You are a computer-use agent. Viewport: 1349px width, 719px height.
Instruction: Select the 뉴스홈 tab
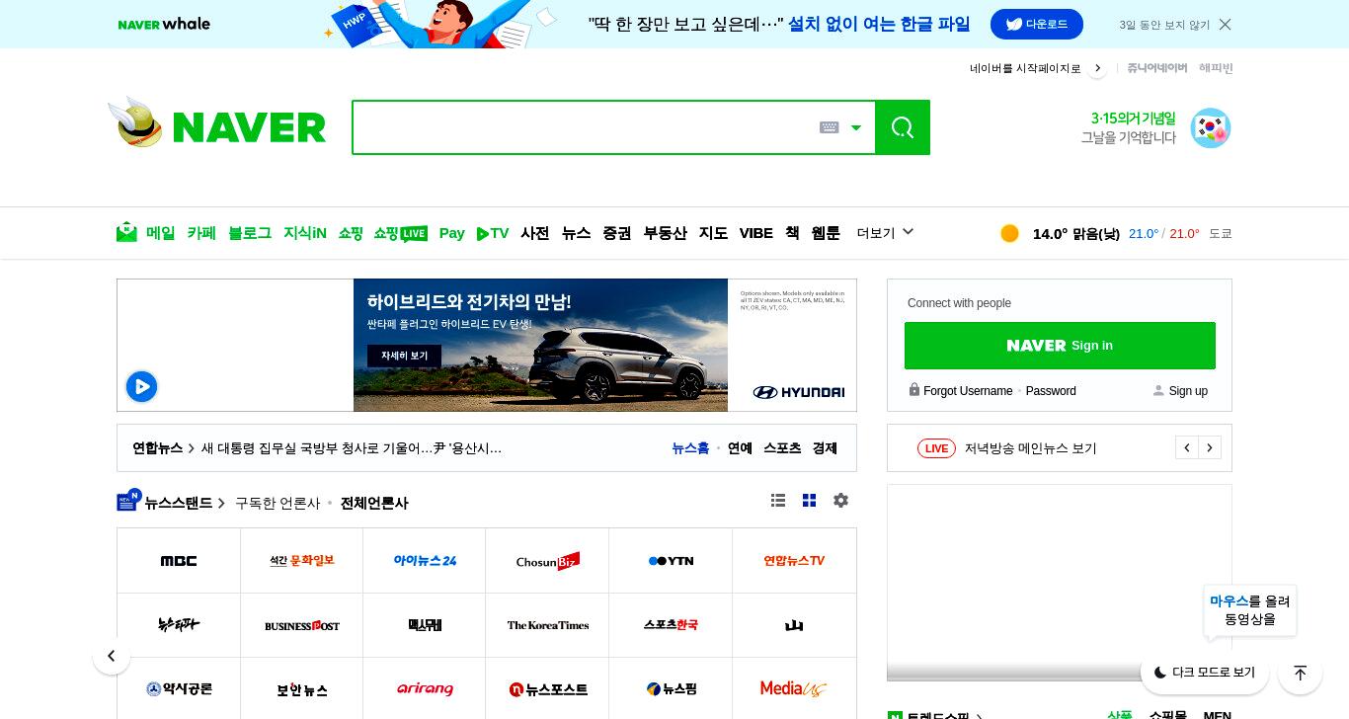[690, 448]
